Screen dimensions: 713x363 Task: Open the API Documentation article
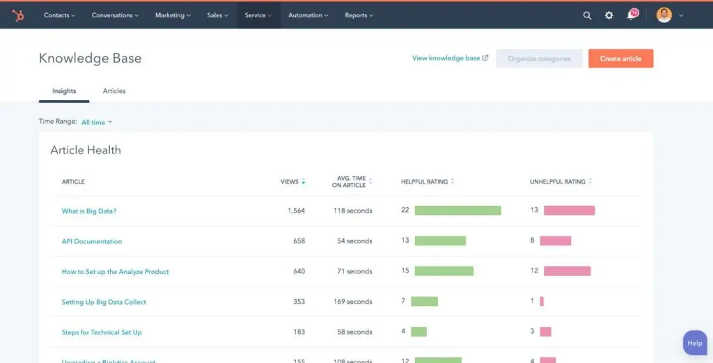(x=92, y=241)
